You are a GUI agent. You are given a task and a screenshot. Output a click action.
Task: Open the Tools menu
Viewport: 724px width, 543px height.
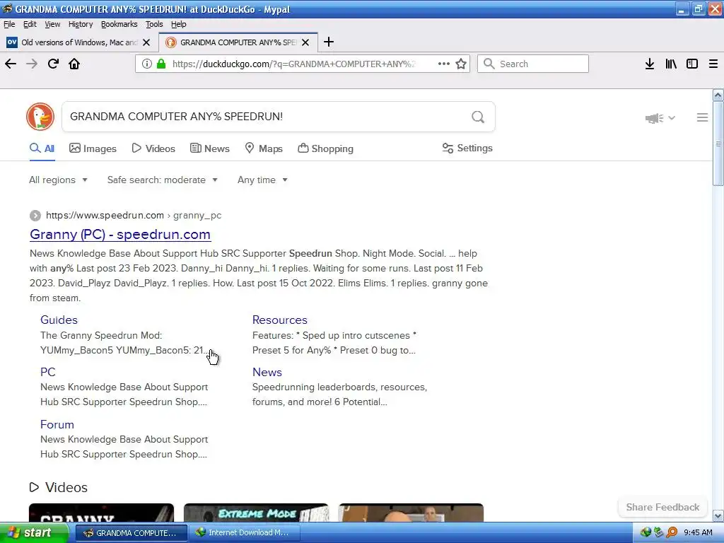click(x=154, y=24)
